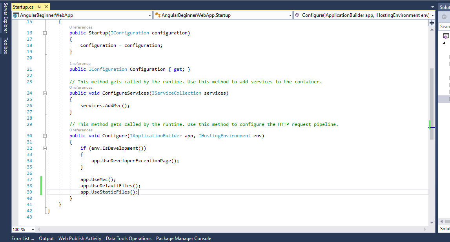Open the Configure member dropdown
450x242 pixels.
432,15
